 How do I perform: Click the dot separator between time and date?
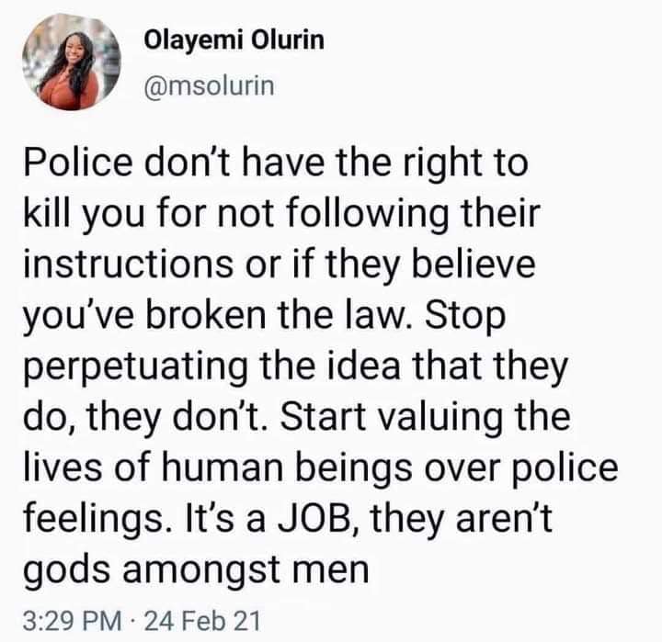click(x=132, y=622)
